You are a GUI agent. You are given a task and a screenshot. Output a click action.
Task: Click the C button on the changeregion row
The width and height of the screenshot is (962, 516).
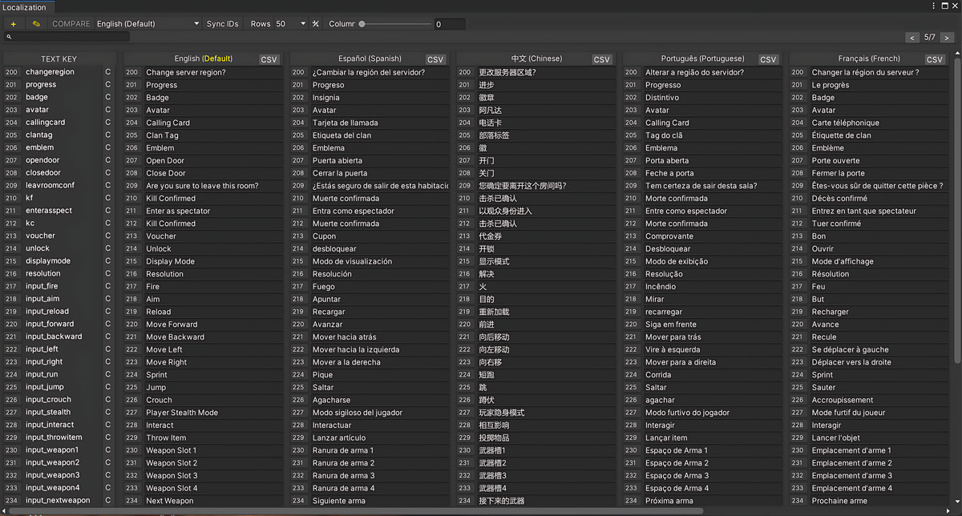pyautogui.click(x=108, y=72)
